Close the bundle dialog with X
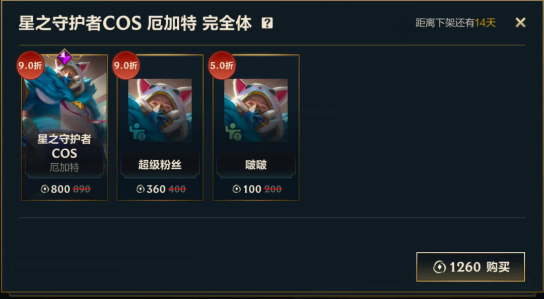Image resolution: width=544 pixels, height=299 pixels. [x=520, y=23]
